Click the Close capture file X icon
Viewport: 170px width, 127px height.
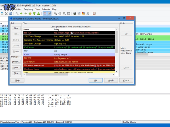pyautogui.click(x=6, y=13)
